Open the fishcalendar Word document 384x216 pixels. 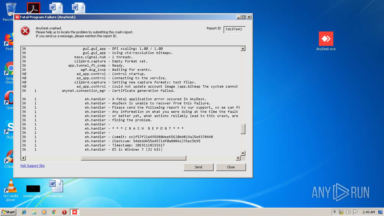[x=56, y=188]
